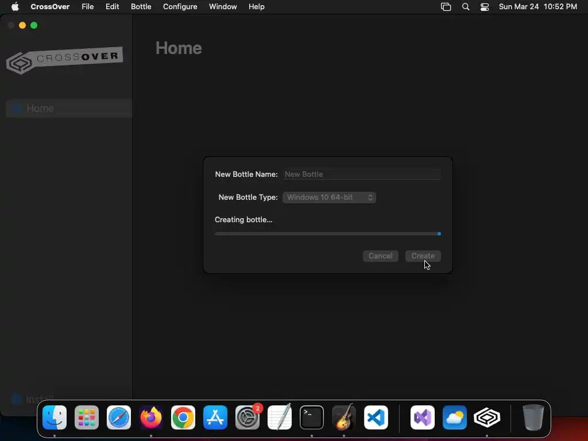Click the Creating bottle progress bar
Image resolution: width=588 pixels, height=441 pixels.
pyautogui.click(x=328, y=234)
